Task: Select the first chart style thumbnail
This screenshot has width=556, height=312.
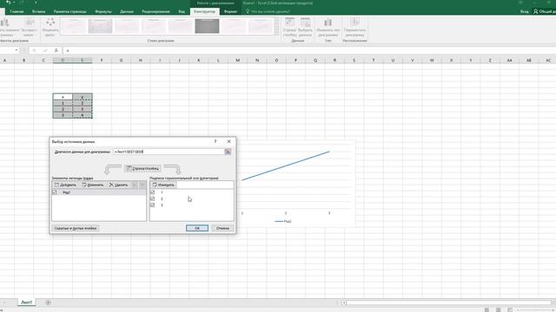Action: (74, 26)
